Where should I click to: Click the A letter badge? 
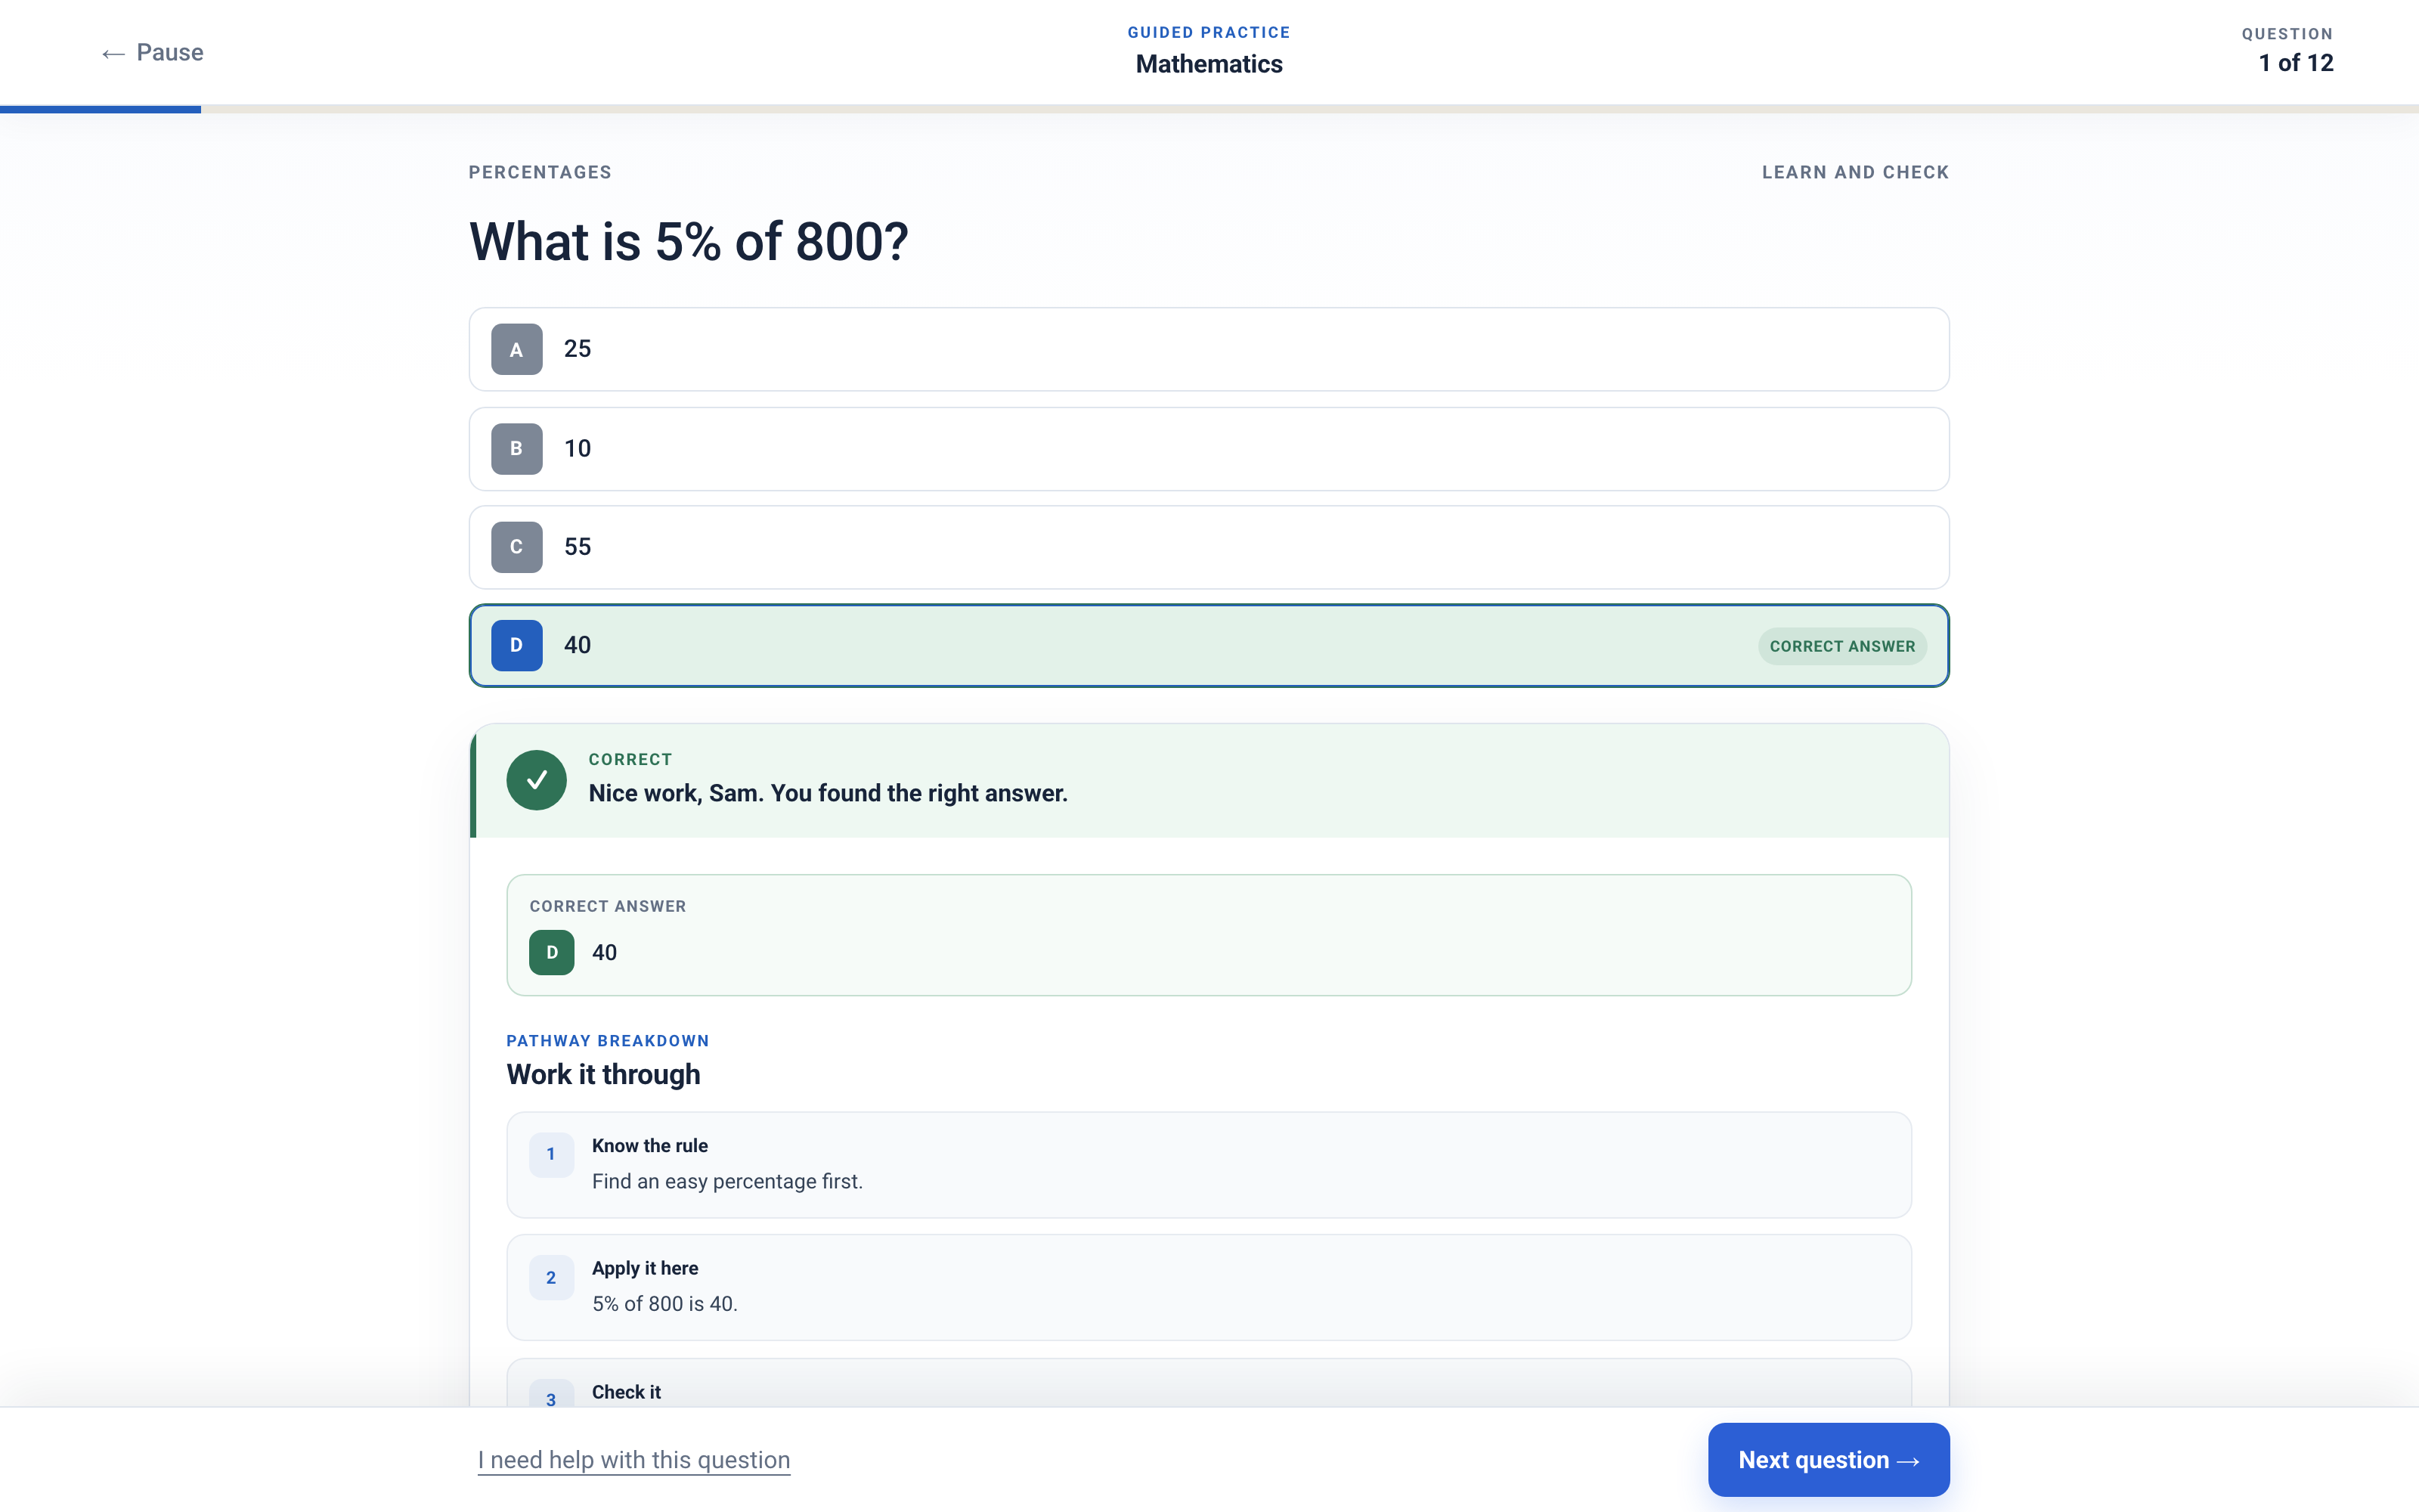coord(517,349)
